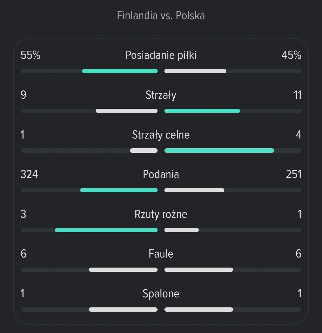Click the Finlandia vs. Polska match title
Screen dimensions: 322x333
(161, 16)
